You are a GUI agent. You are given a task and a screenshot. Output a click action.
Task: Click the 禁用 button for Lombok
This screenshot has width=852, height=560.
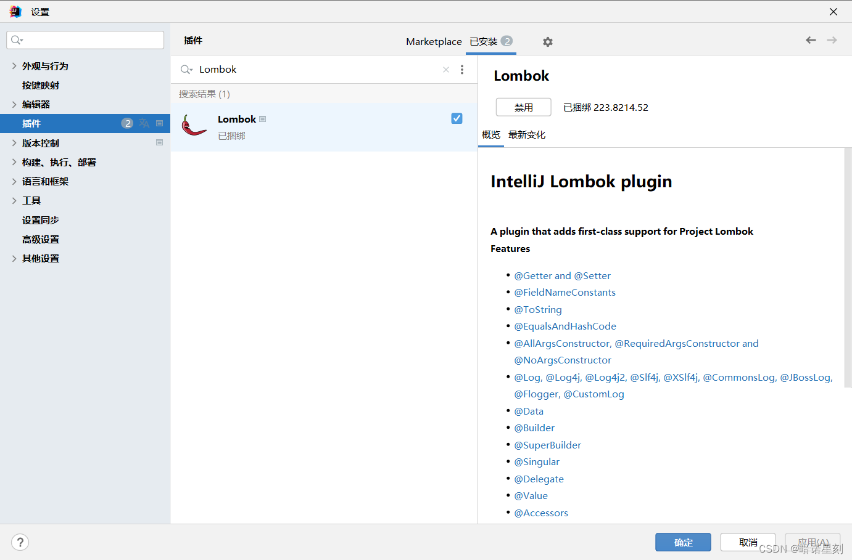[x=524, y=107]
